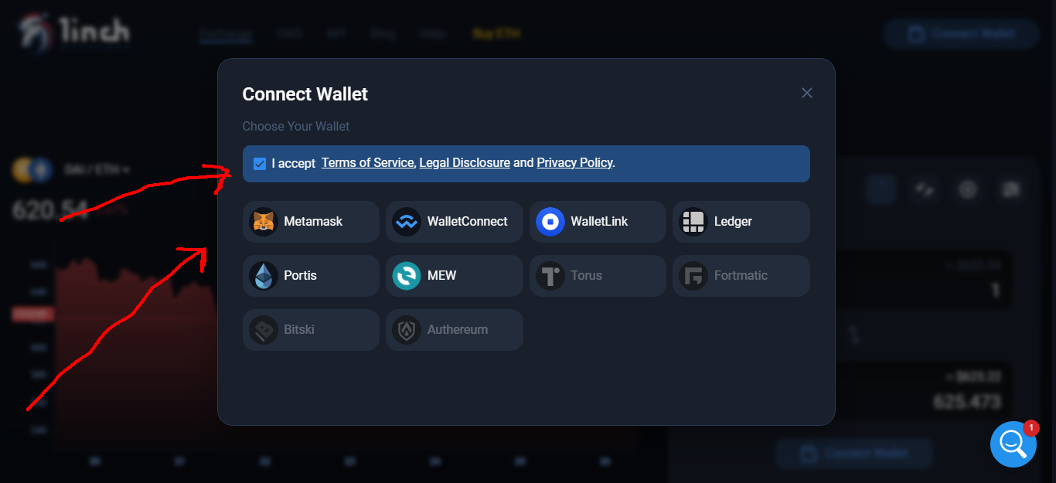Select the greyed-out Fortmatic wallet option
Screen dimensions: 1056x483
tap(741, 276)
